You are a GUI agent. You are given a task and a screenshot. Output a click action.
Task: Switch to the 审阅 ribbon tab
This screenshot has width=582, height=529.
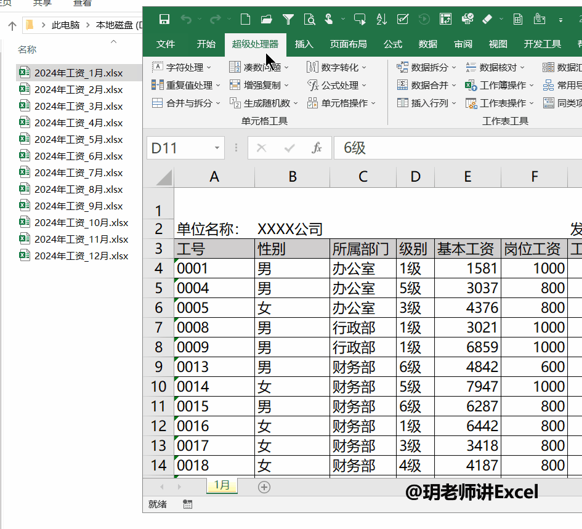[x=463, y=44]
